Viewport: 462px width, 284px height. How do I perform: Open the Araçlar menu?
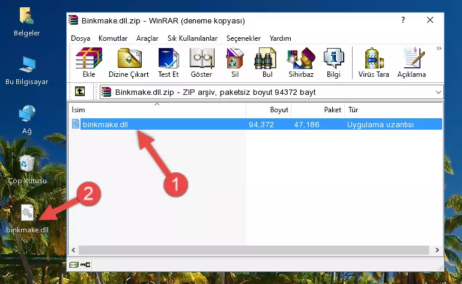click(x=147, y=38)
